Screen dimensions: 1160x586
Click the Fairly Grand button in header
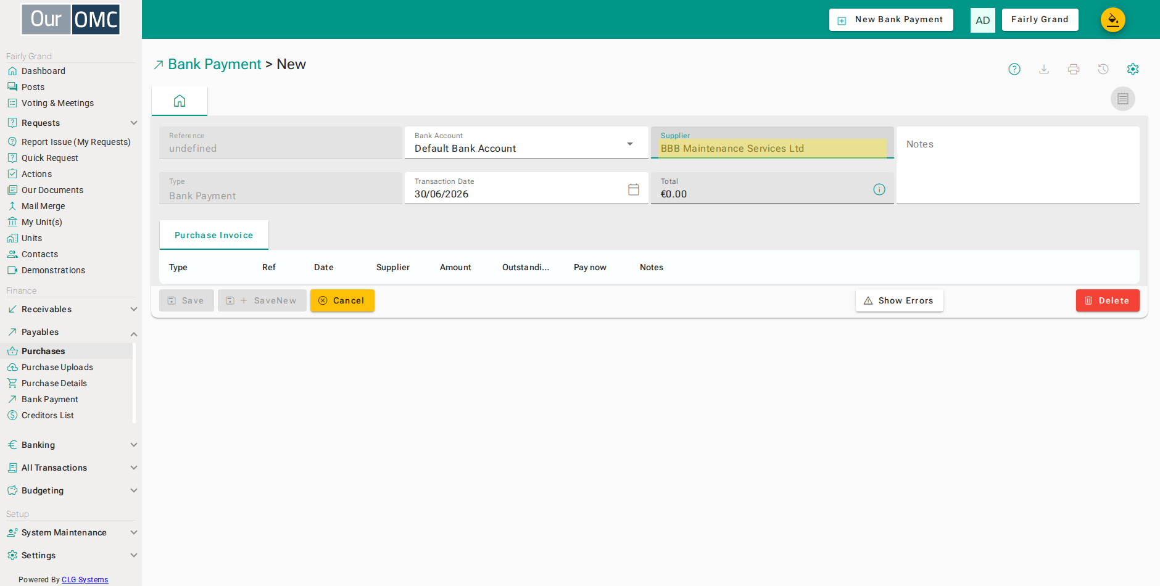[x=1040, y=20]
